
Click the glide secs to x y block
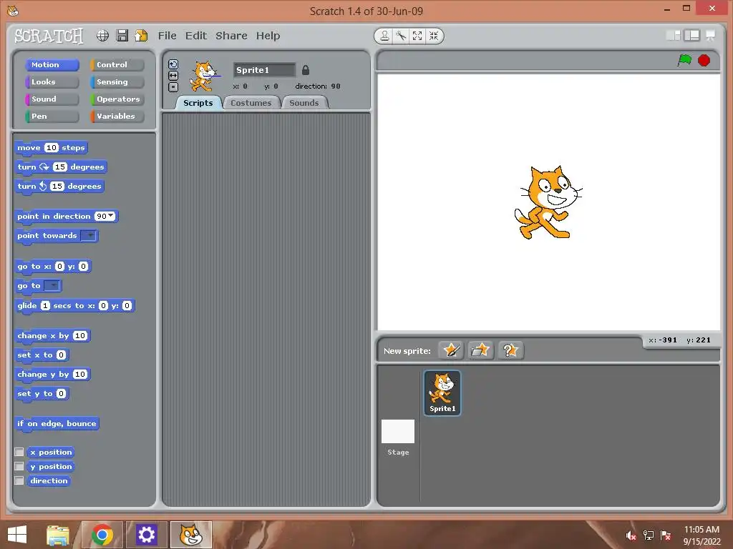click(74, 306)
